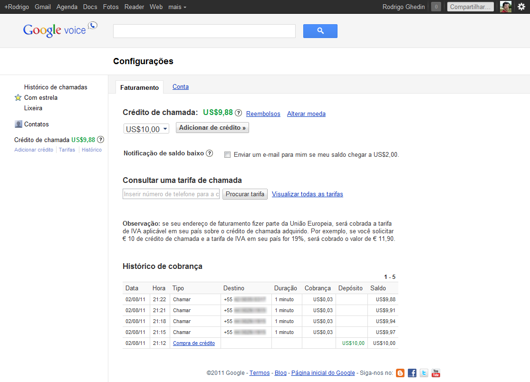Click the phone number rate lookup field

tap(171, 194)
